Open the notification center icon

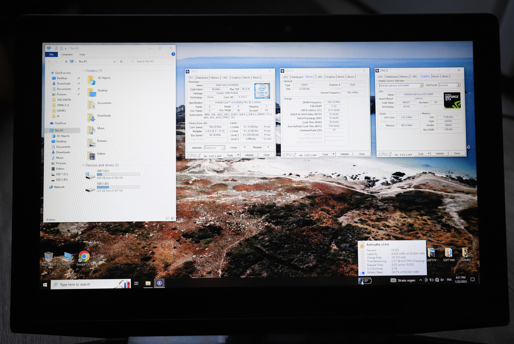472,279
